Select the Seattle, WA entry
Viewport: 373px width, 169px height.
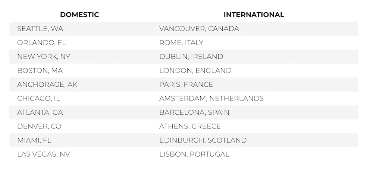click(40, 29)
